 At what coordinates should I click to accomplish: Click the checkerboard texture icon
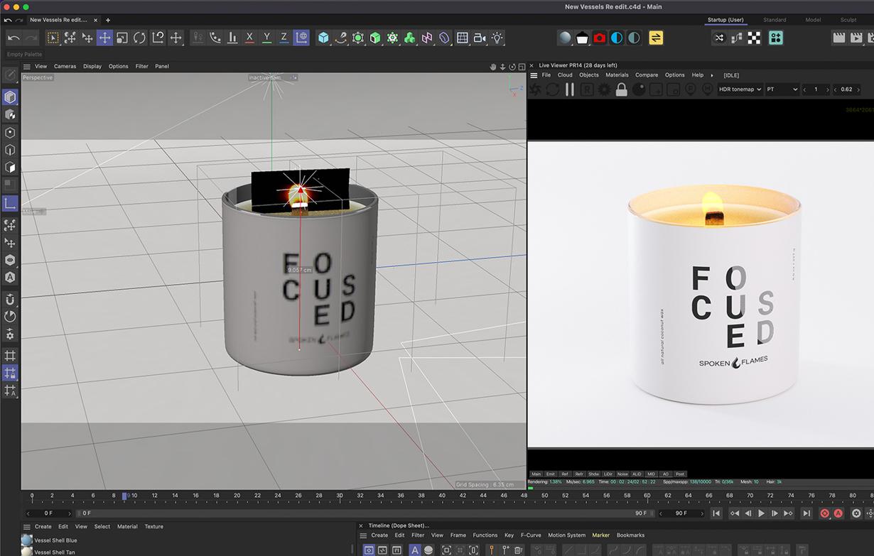[754, 38]
